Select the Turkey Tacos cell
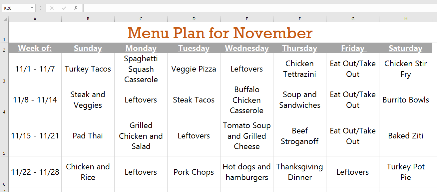Viewport: 437px width, 192px height. pyautogui.click(x=88, y=69)
